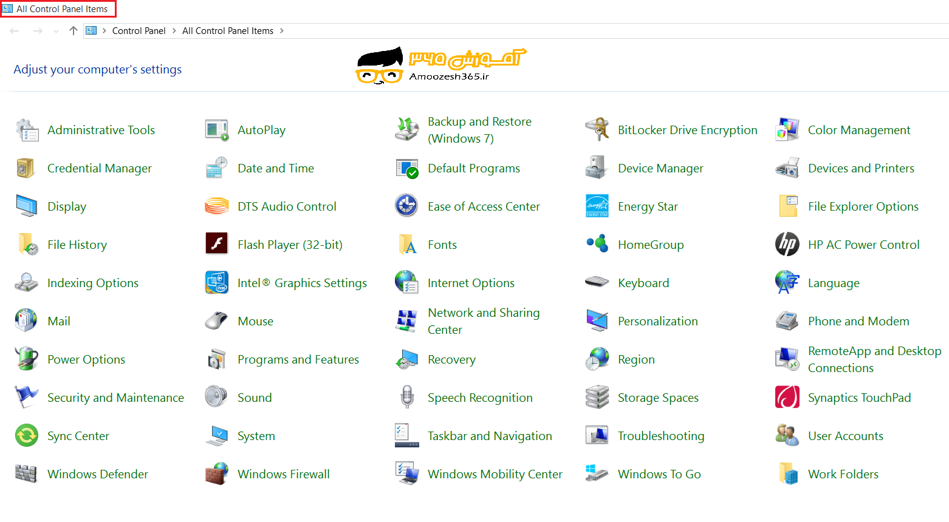Image resolution: width=949 pixels, height=522 pixels.
Task: Click All Control Panel Items breadcrumb
Action: 228,31
